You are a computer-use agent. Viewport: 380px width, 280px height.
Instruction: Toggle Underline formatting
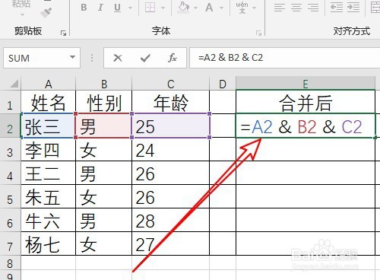[117, 8]
